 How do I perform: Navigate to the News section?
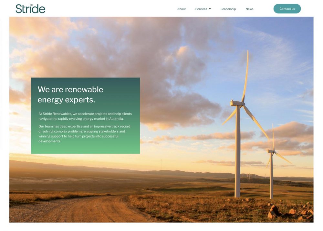click(x=249, y=9)
